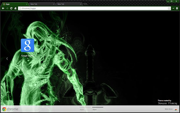The width and height of the screenshot is (180, 113).
Task: Close the Chrome window
Action: click(176, 1)
